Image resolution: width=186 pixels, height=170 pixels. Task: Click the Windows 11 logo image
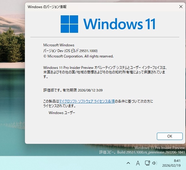coord(108,24)
